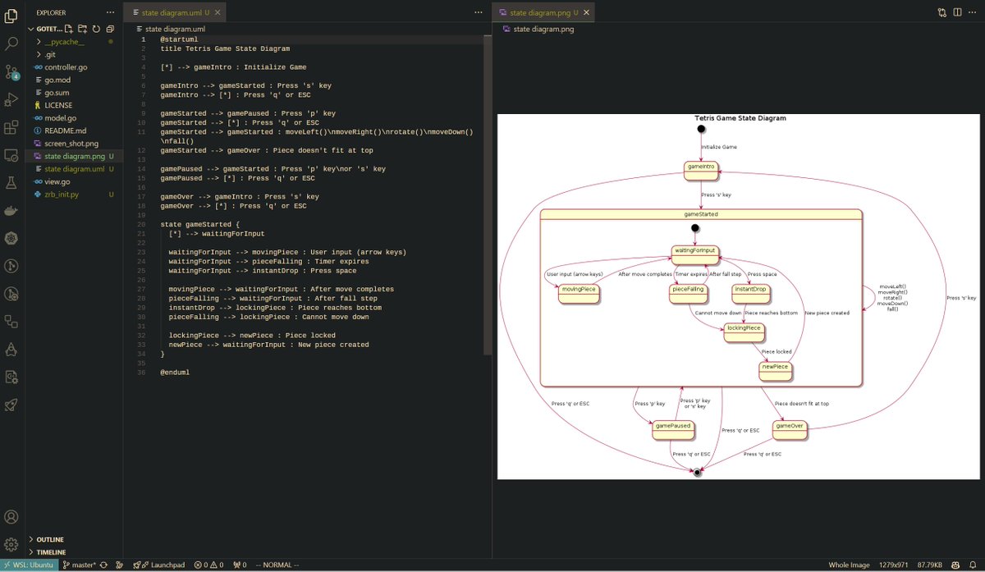This screenshot has height=572, width=985.
Task: Open the Remote Explorer view
Action: coord(11,155)
